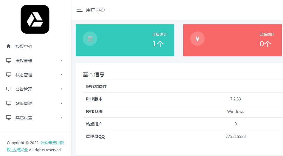
Task: Click the black triangle logo in sidebar
Action: [x=35, y=19]
